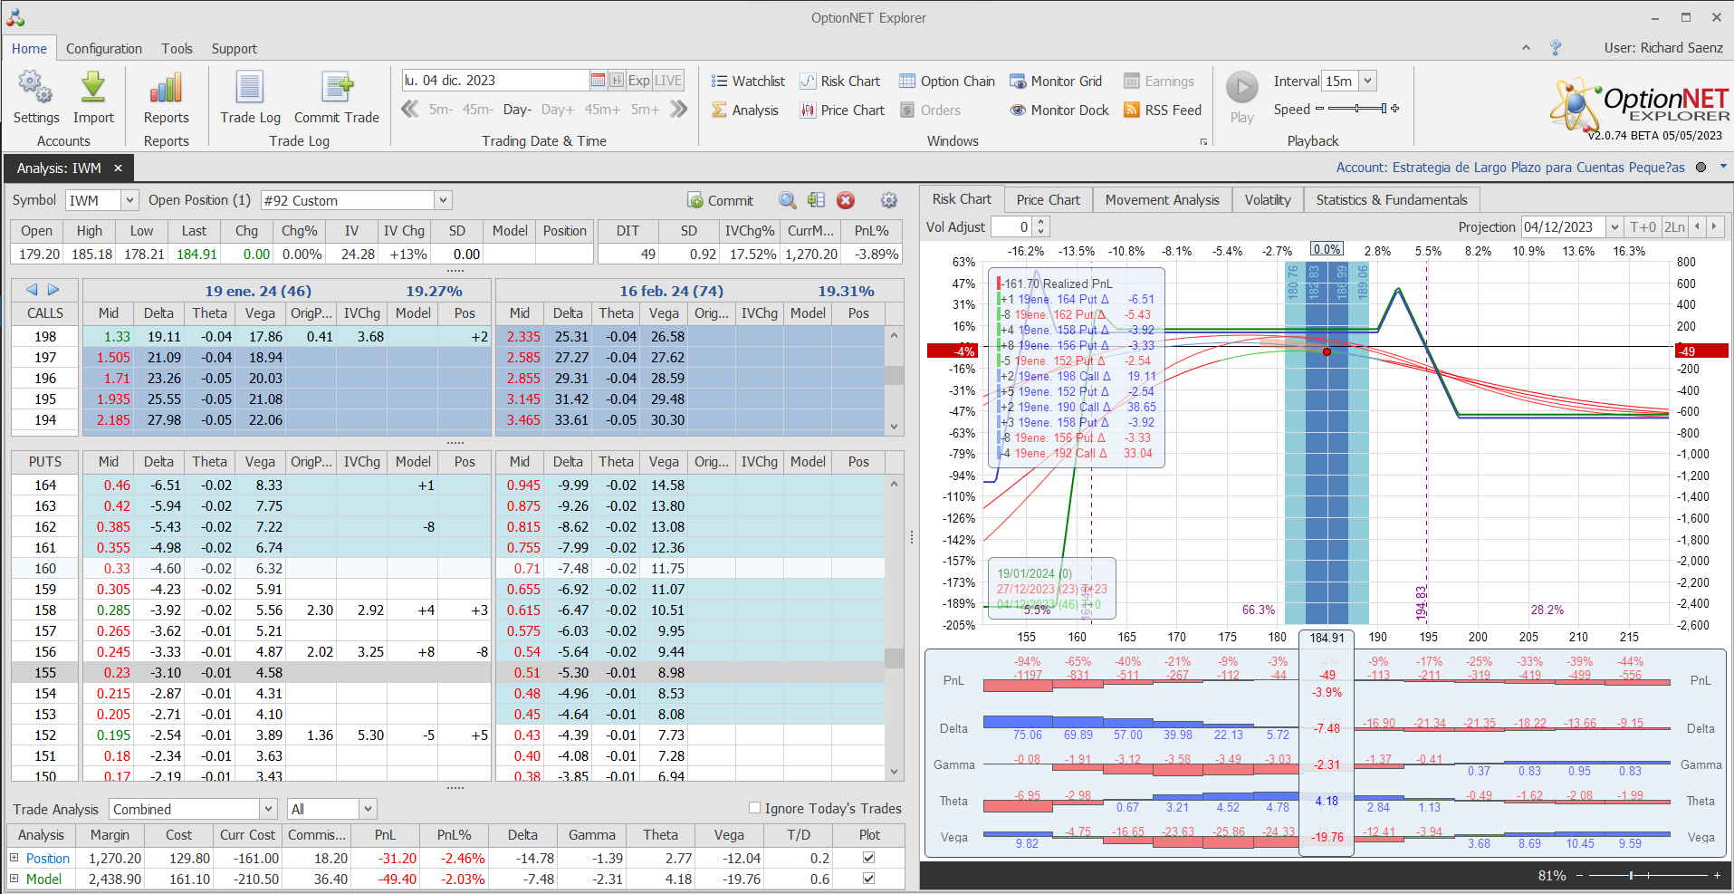Open the Settings gear icon

[35, 89]
